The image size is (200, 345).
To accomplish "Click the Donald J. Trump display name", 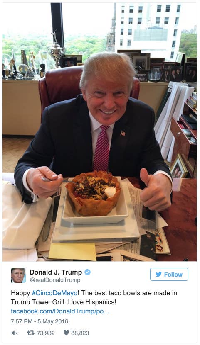I will tap(56, 272).
